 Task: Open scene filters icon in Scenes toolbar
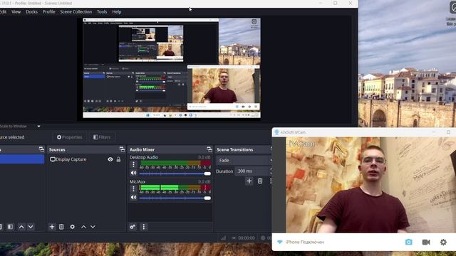coord(10,227)
